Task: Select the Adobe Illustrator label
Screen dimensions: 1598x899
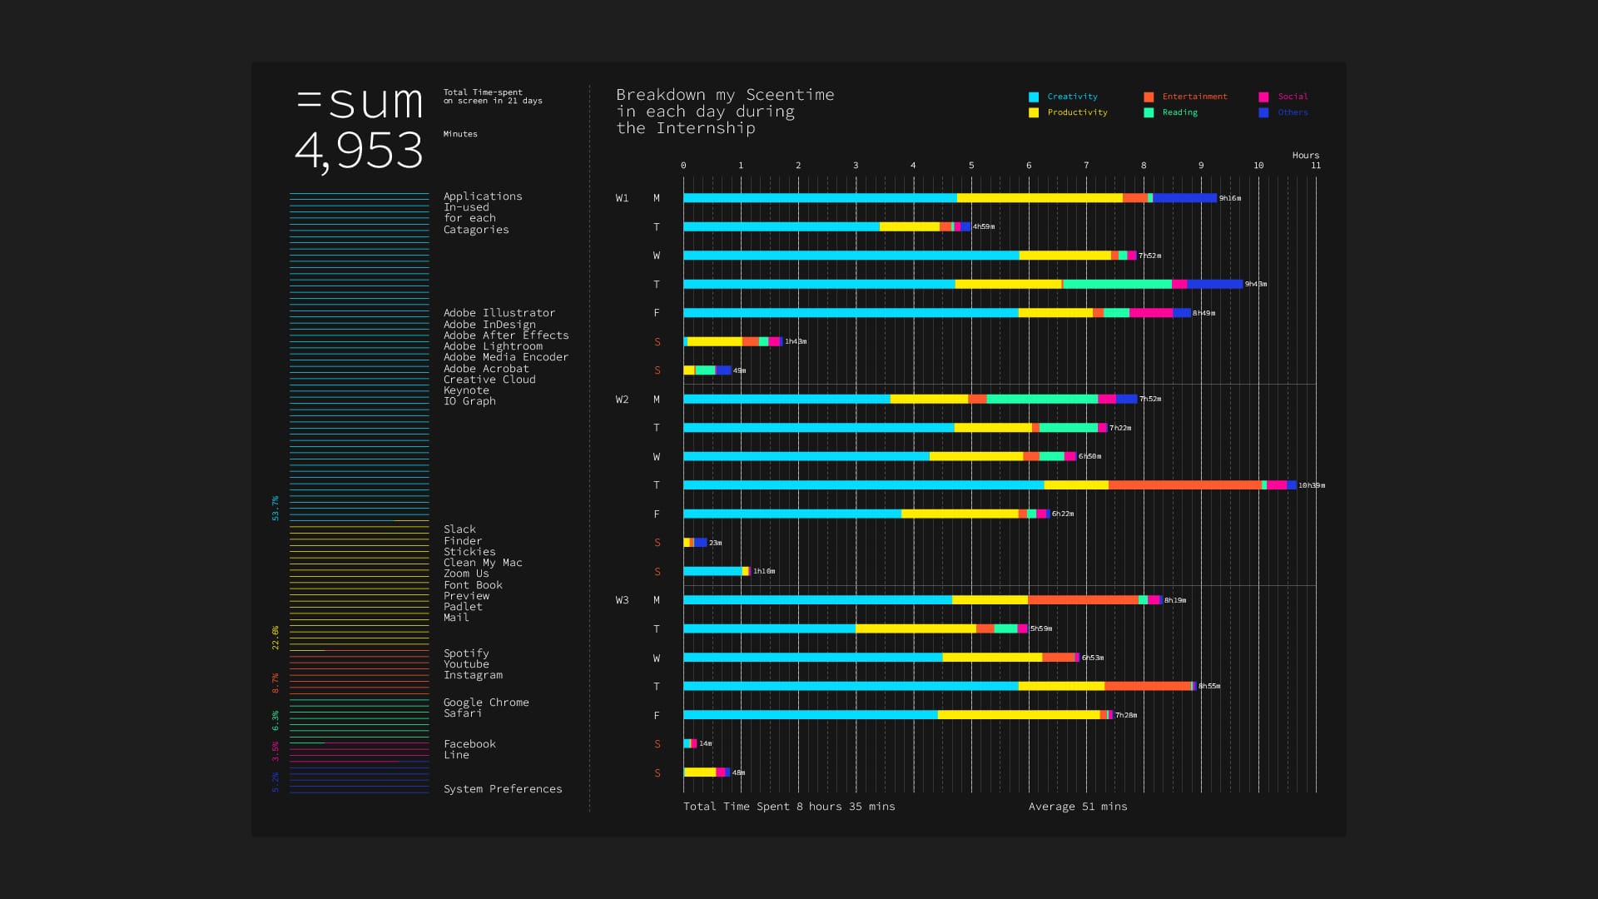Action: click(499, 313)
